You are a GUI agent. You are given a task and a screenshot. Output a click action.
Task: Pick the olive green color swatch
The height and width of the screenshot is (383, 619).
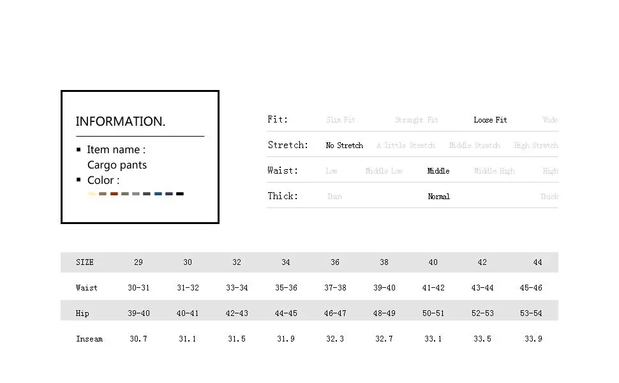coord(125,194)
